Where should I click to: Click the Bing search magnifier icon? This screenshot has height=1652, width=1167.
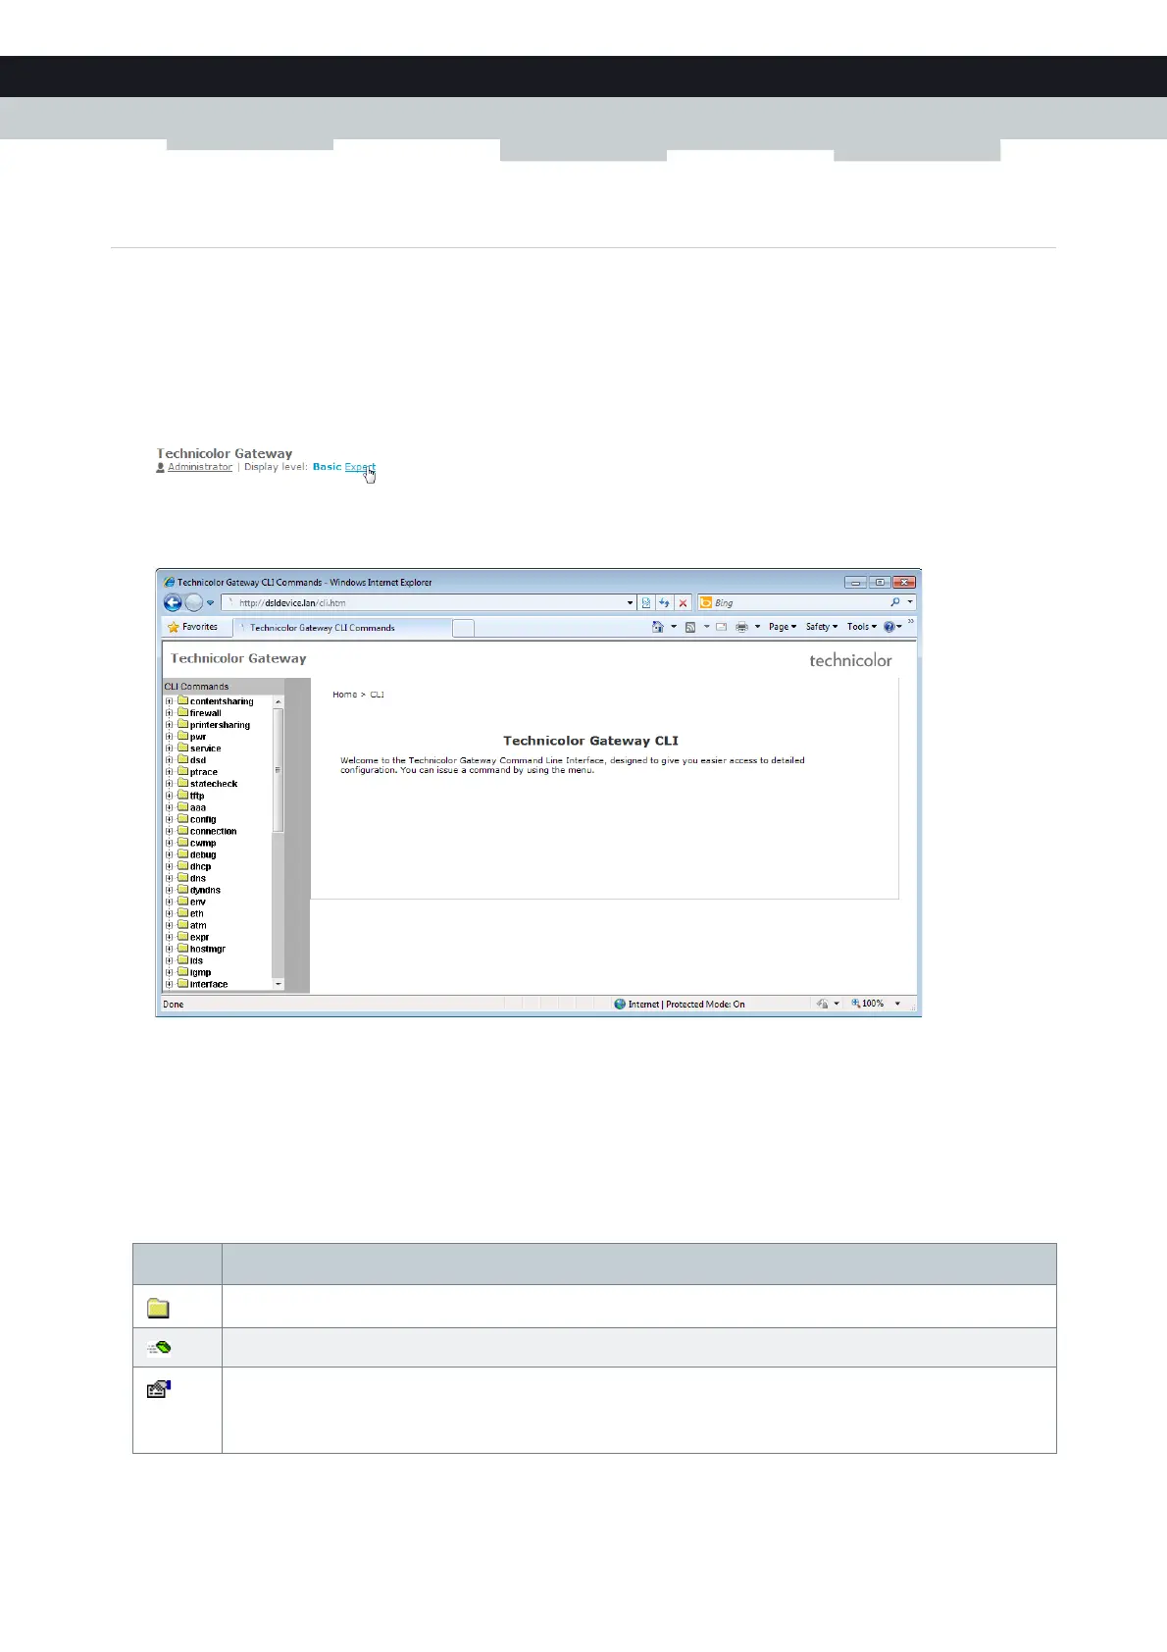[x=895, y=602]
